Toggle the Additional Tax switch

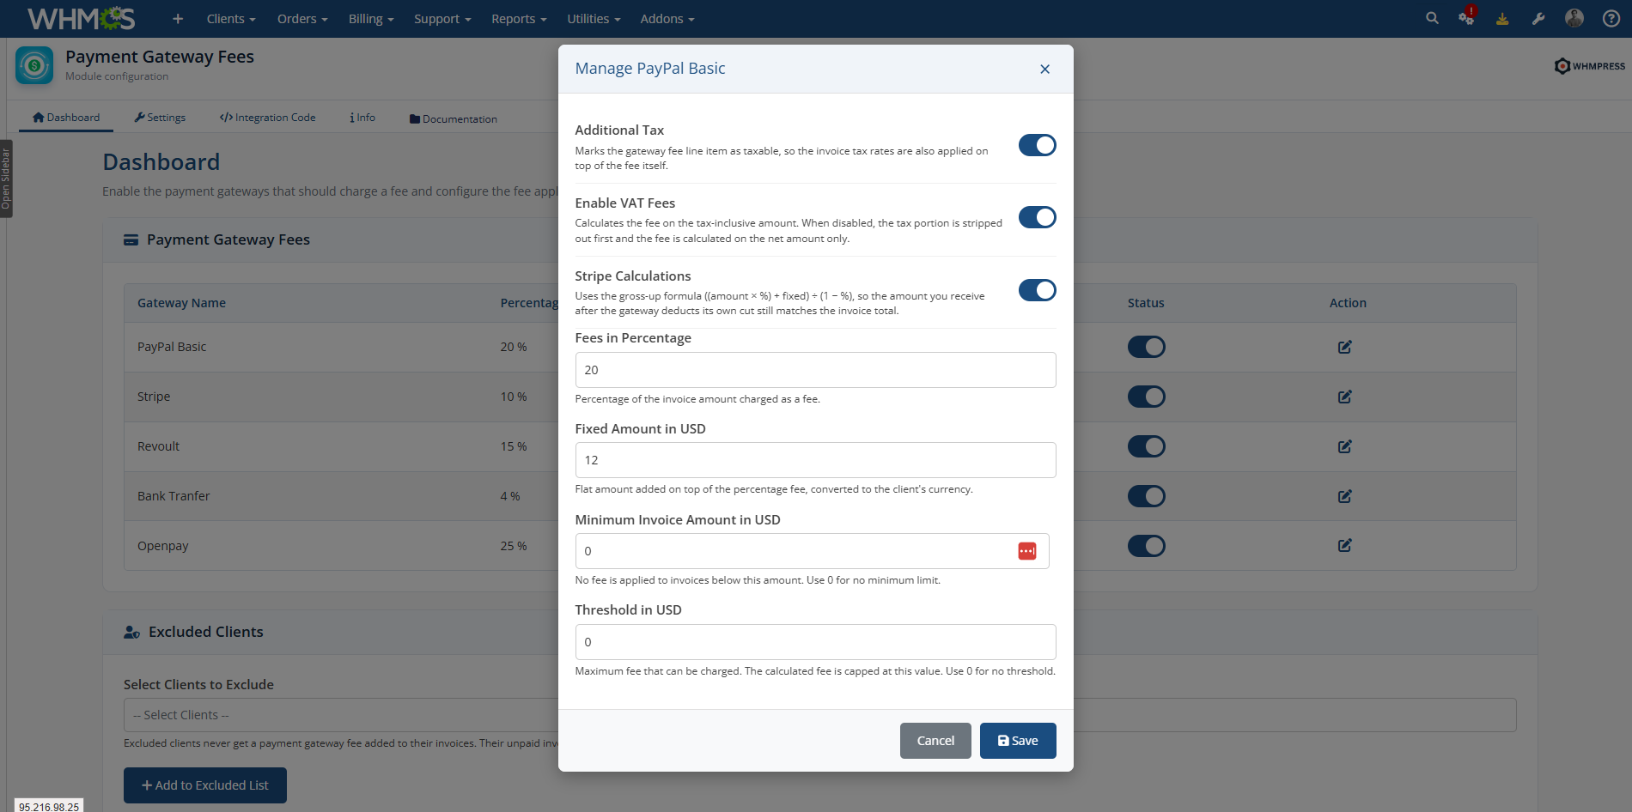click(1038, 145)
